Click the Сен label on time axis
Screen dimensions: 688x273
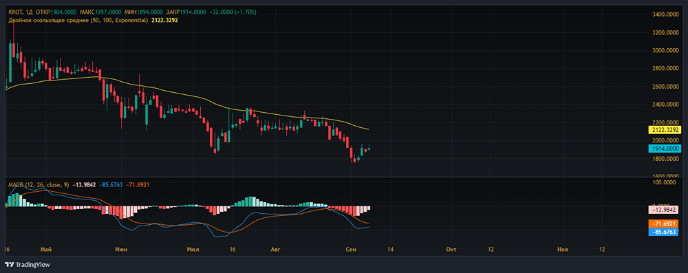(x=351, y=250)
